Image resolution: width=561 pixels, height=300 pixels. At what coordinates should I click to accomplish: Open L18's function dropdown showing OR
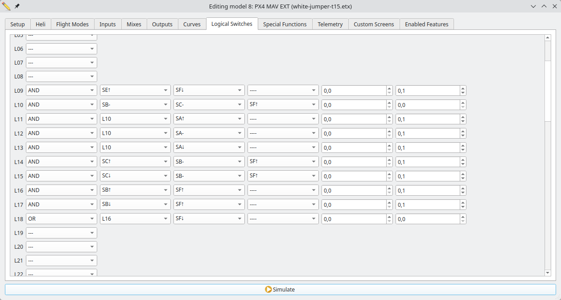61,218
